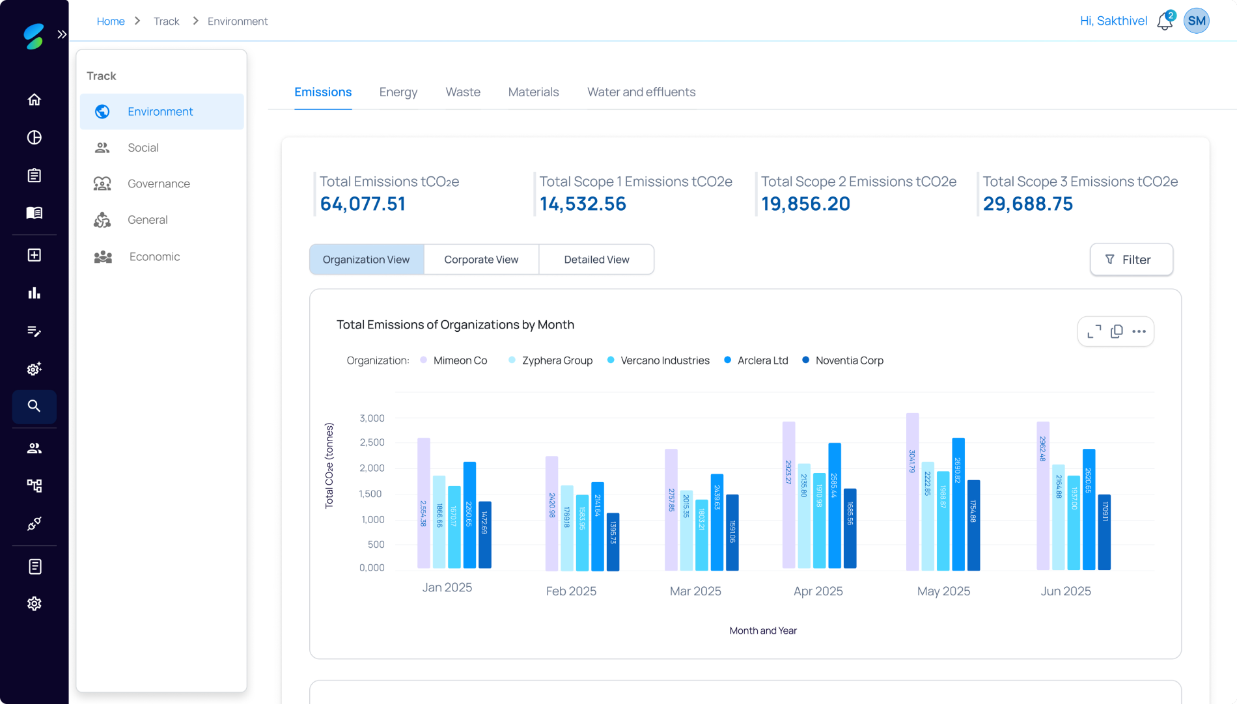This screenshot has height=704, width=1237.
Task: Open the Water and effluents tab
Action: [x=641, y=92]
